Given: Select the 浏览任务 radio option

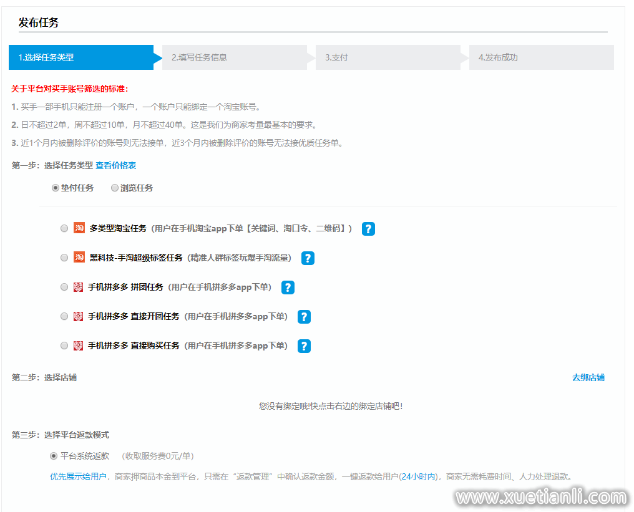Looking at the screenshot, I should tap(115, 187).
